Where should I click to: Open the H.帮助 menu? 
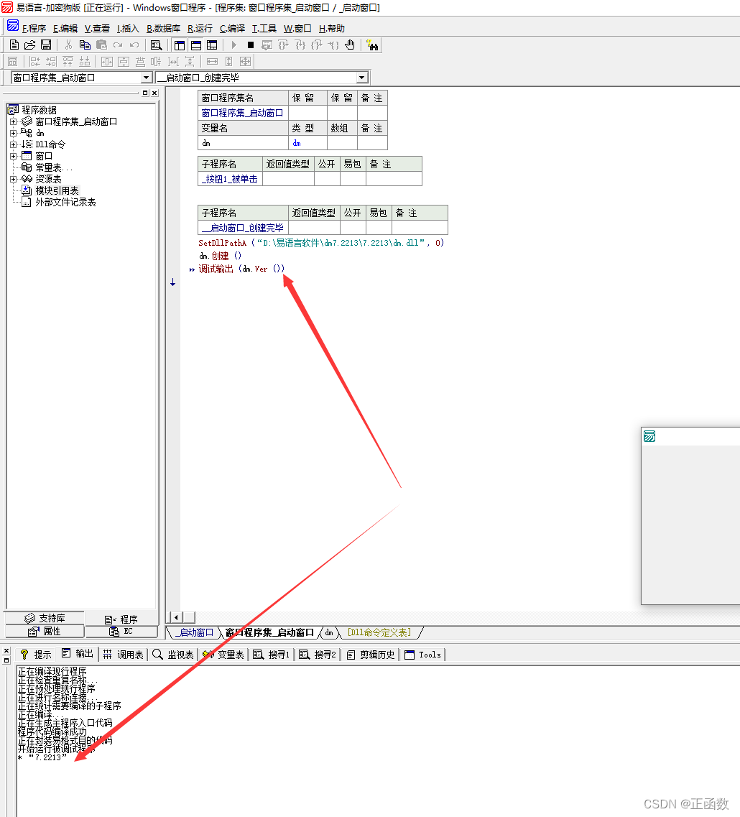331,28
